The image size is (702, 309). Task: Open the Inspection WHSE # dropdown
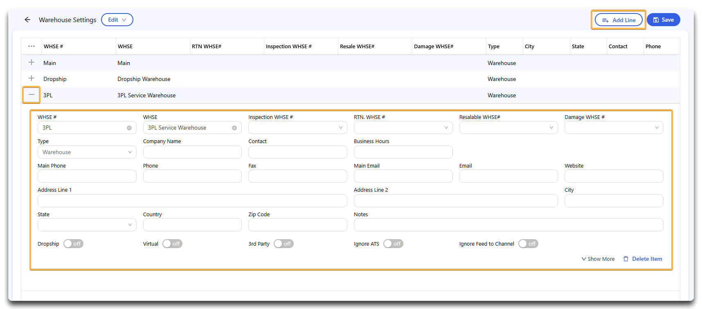[297, 128]
